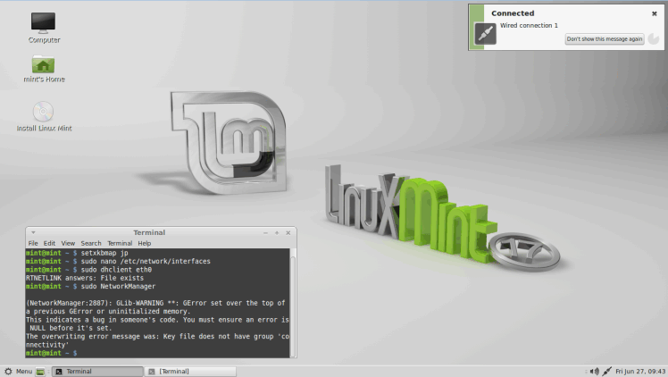Launch the Install Linux Mint disc icon
The height and width of the screenshot is (377, 668).
tap(43, 112)
